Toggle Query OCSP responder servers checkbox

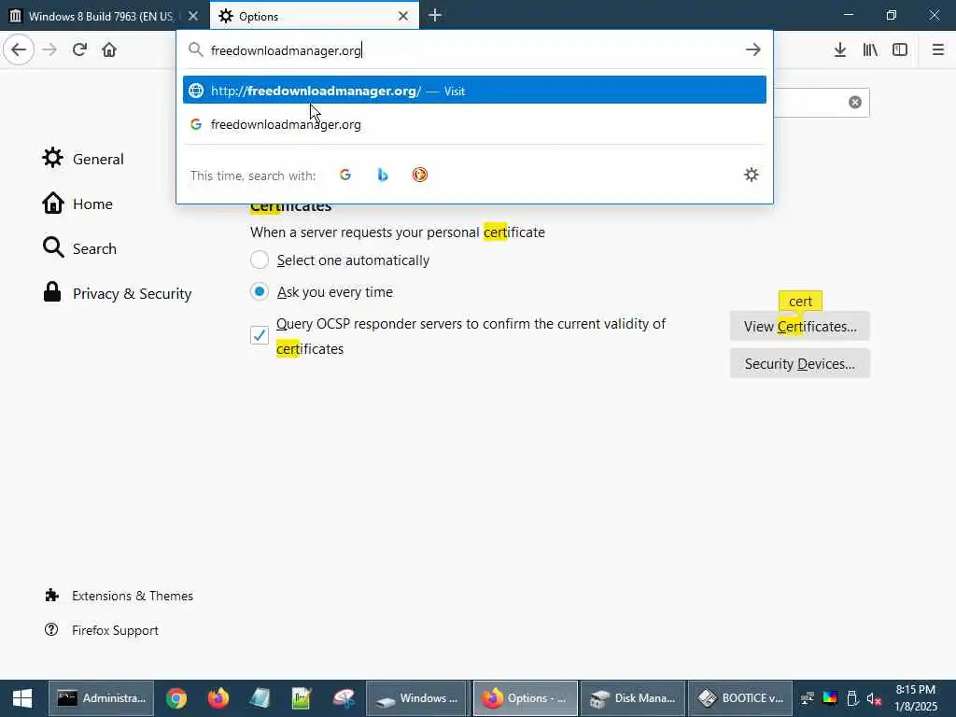pyautogui.click(x=260, y=335)
